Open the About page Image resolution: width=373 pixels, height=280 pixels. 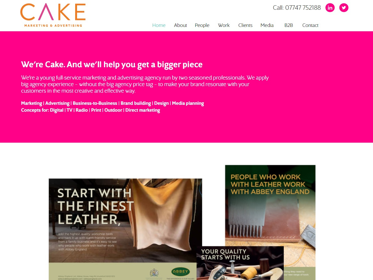point(180,25)
